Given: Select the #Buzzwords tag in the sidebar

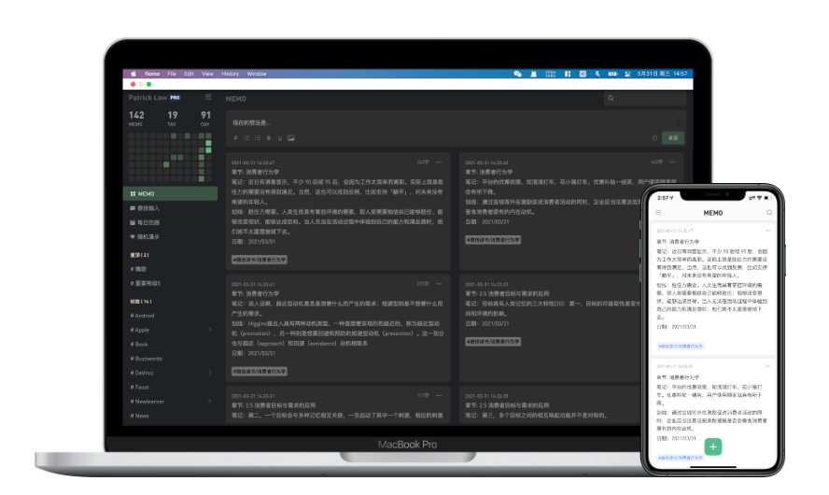Looking at the screenshot, I should [146, 359].
